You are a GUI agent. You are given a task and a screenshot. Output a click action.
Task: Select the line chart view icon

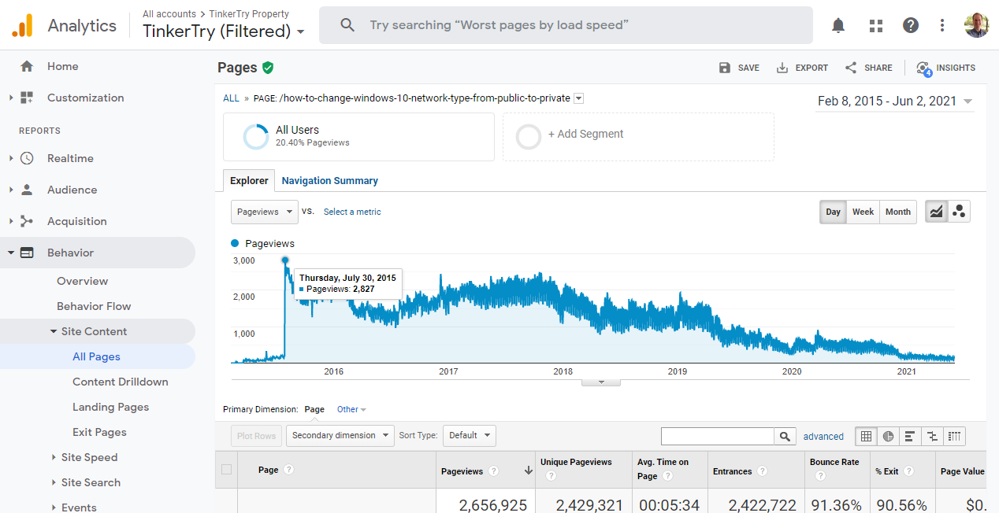click(936, 212)
